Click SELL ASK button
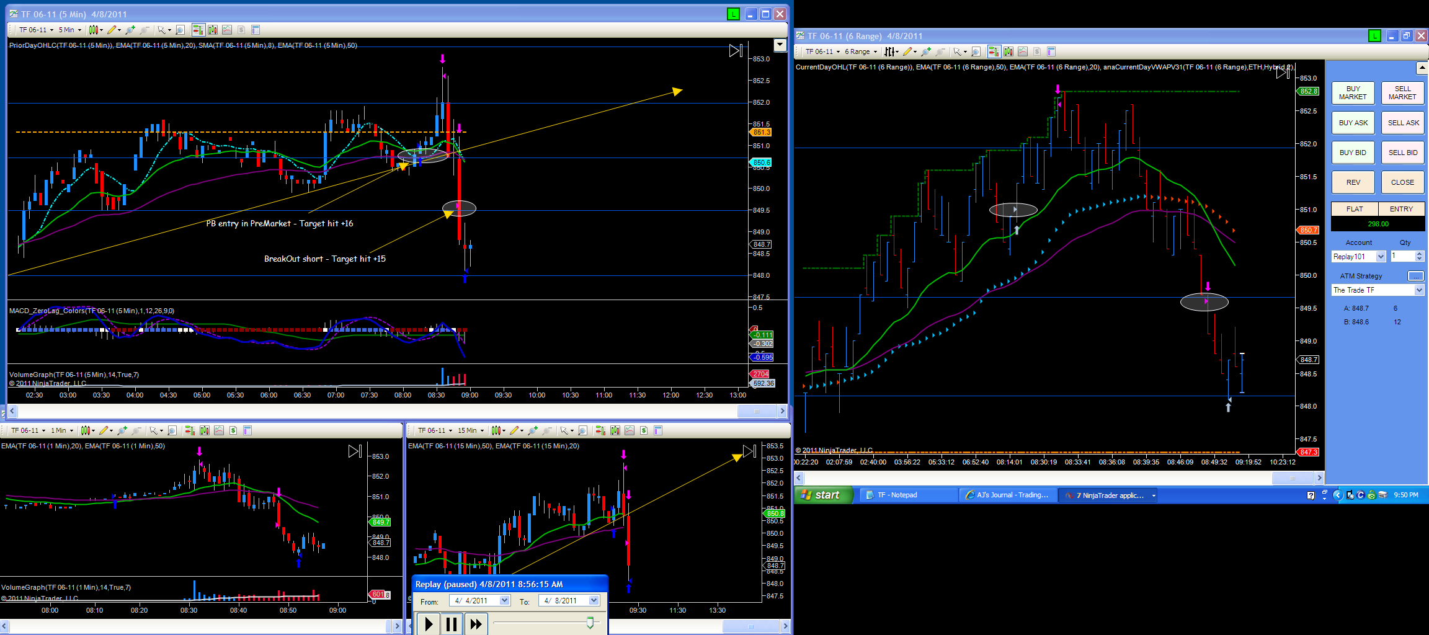The width and height of the screenshot is (1429, 635). pyautogui.click(x=1403, y=123)
